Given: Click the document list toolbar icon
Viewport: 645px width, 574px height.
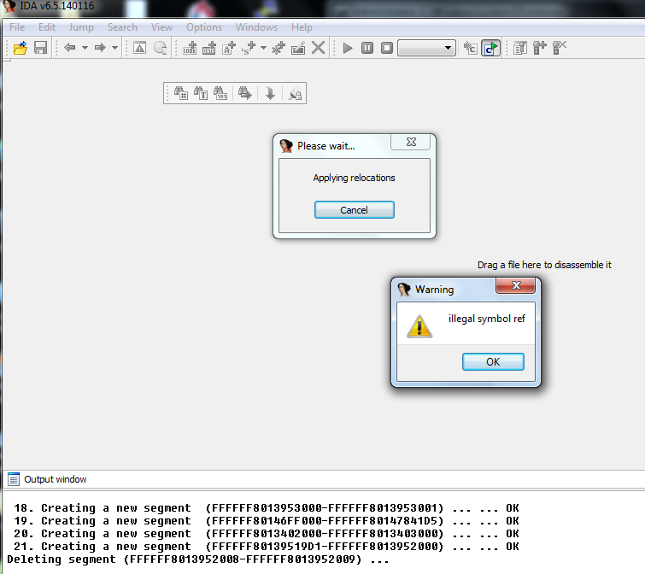Looking at the screenshot, I should pos(520,48).
